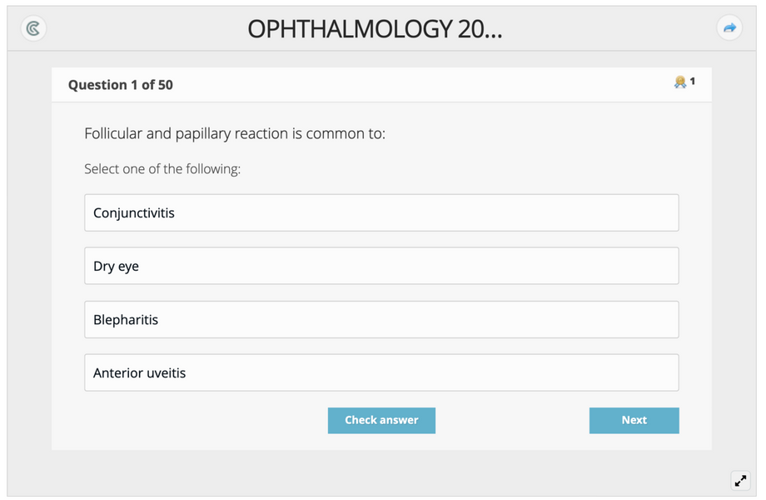Go to the Next question
The width and height of the screenshot is (766, 500).
pos(634,420)
